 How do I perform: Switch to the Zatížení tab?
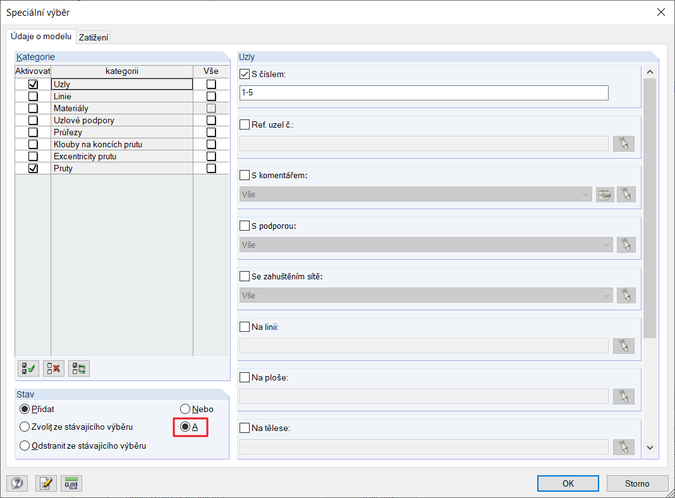click(94, 37)
